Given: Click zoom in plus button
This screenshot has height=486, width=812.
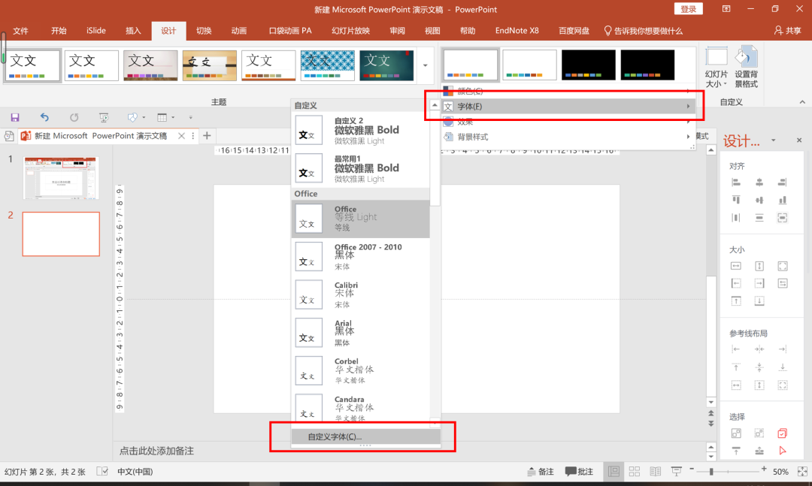Looking at the screenshot, I should (764, 469).
